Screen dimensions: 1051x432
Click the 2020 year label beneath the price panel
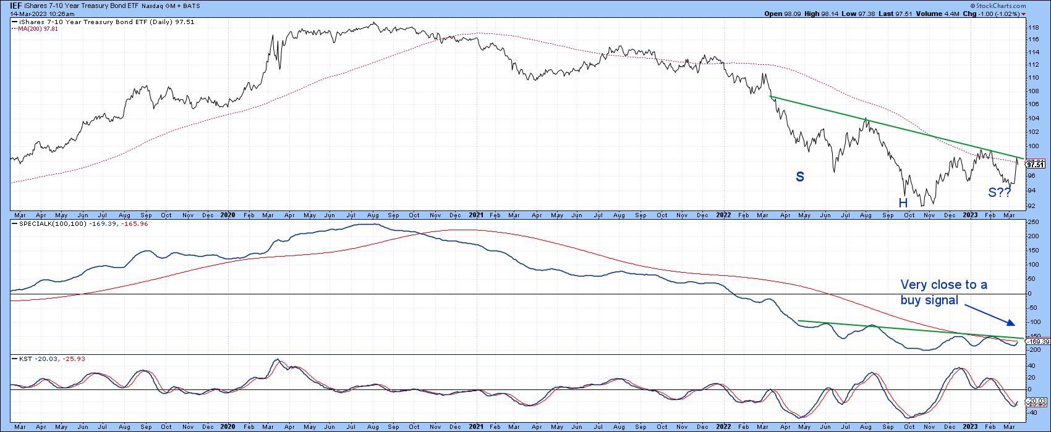(228, 215)
